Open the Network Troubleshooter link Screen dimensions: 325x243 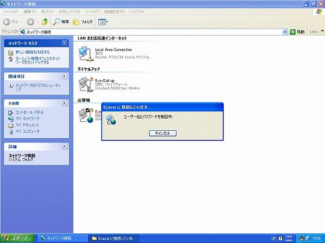[38, 87]
